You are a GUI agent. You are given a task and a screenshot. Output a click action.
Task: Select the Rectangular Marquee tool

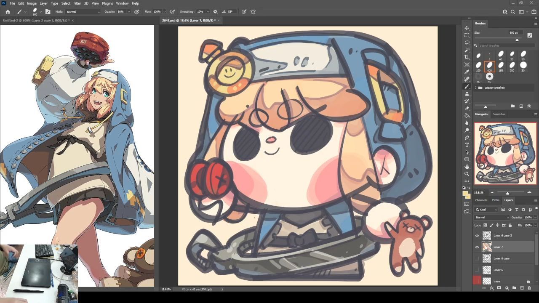(467, 35)
